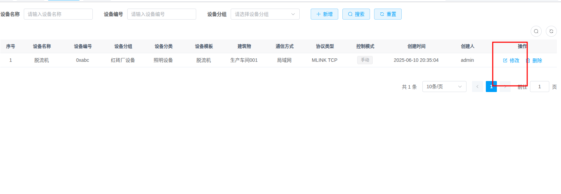Focus the 设备名称 input field
The width and height of the screenshot is (561, 194).
pos(58,14)
